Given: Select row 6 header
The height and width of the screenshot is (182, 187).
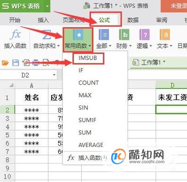Looking at the screenshot, I should coord(7,143).
